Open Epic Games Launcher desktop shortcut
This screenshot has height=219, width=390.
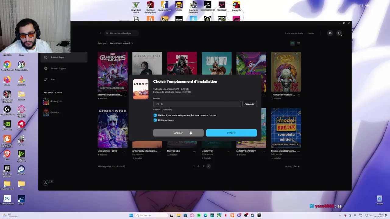(7, 171)
